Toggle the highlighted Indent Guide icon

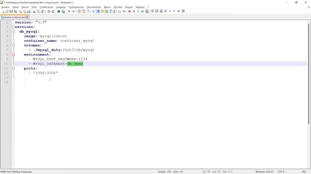[98, 12]
